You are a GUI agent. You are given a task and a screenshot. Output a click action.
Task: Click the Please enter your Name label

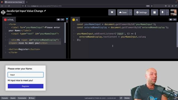[x=20, y=69]
